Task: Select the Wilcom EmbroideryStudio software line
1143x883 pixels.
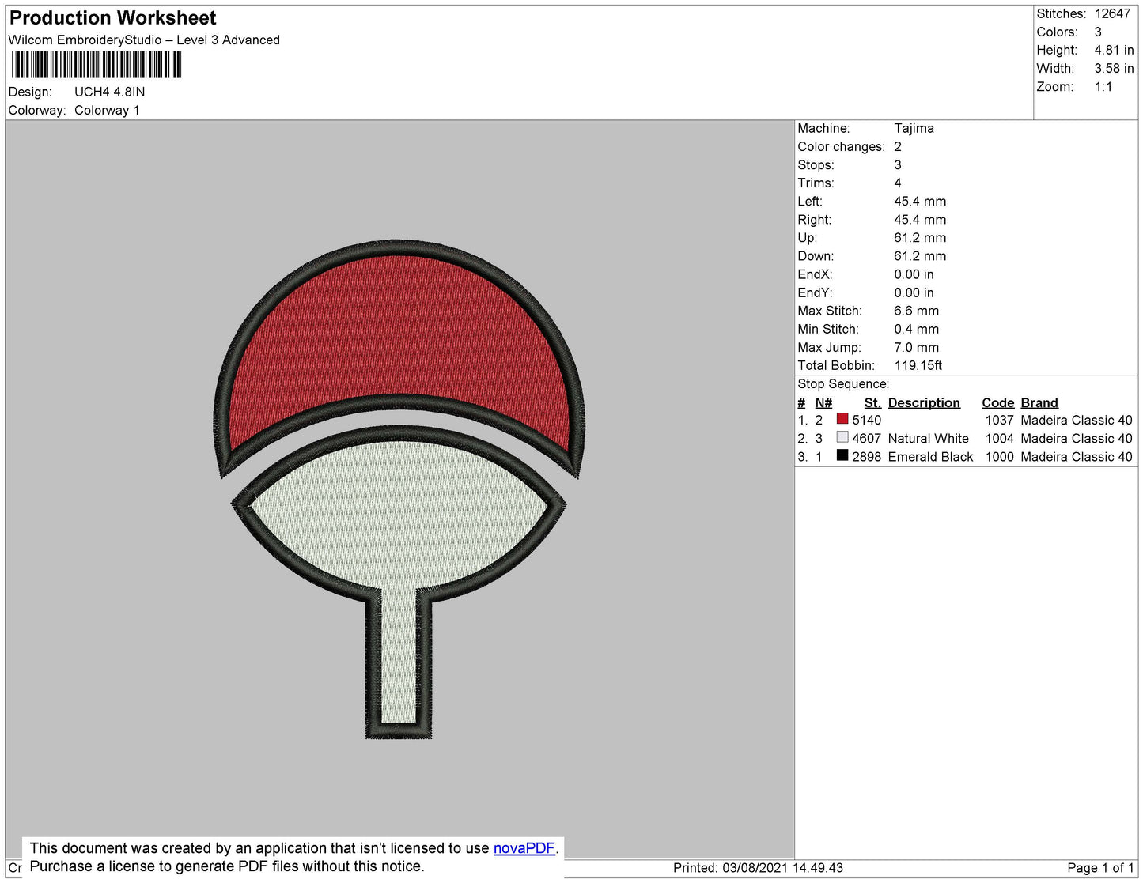Action: point(144,40)
